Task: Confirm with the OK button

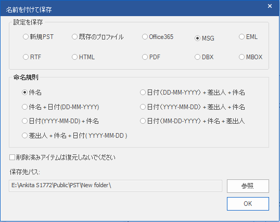Action: pos(248,204)
